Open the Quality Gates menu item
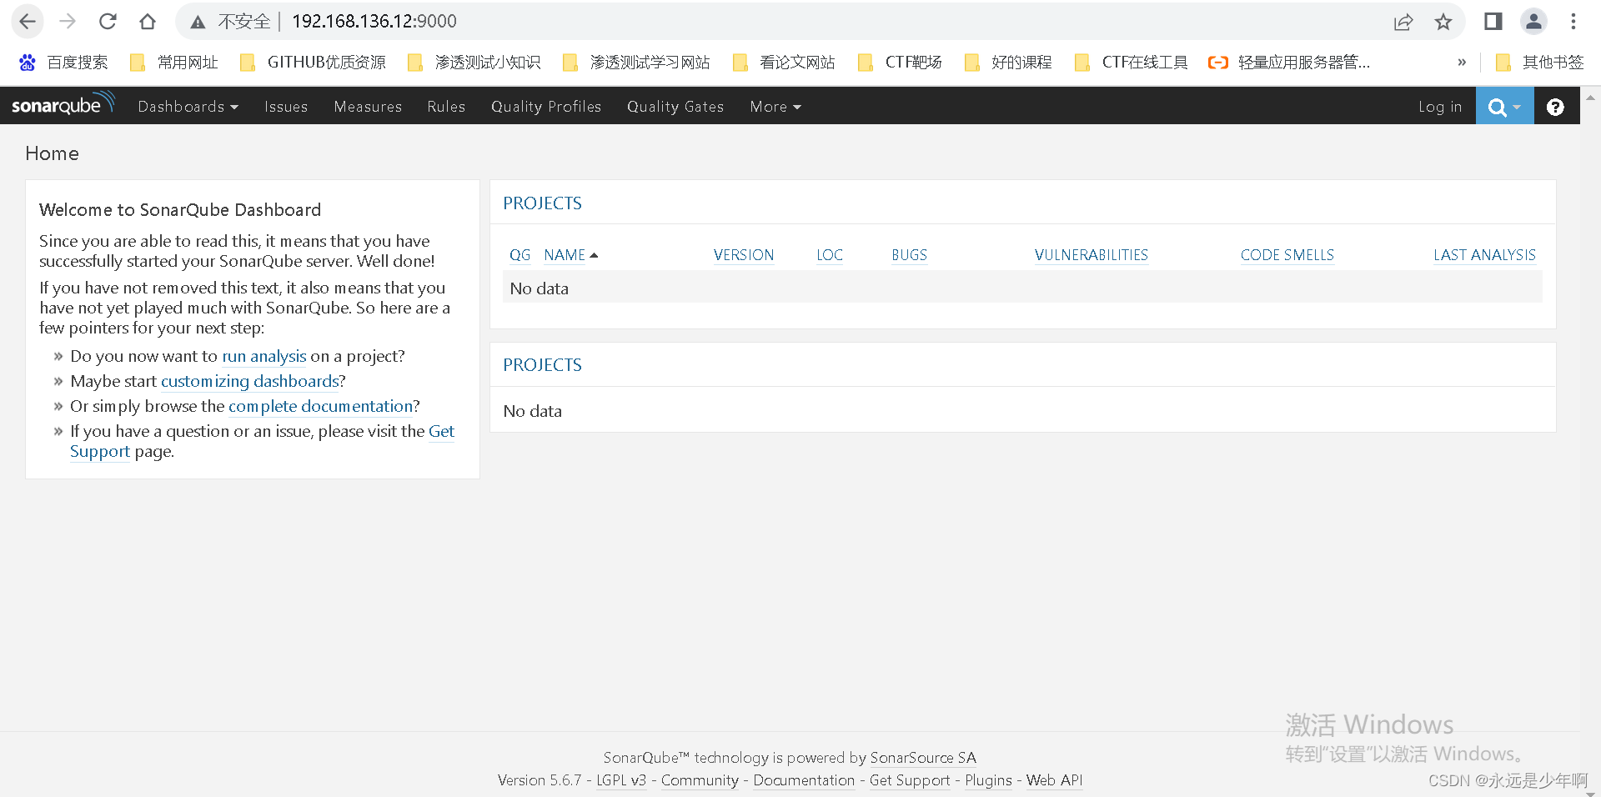The image size is (1601, 797). pos(675,107)
